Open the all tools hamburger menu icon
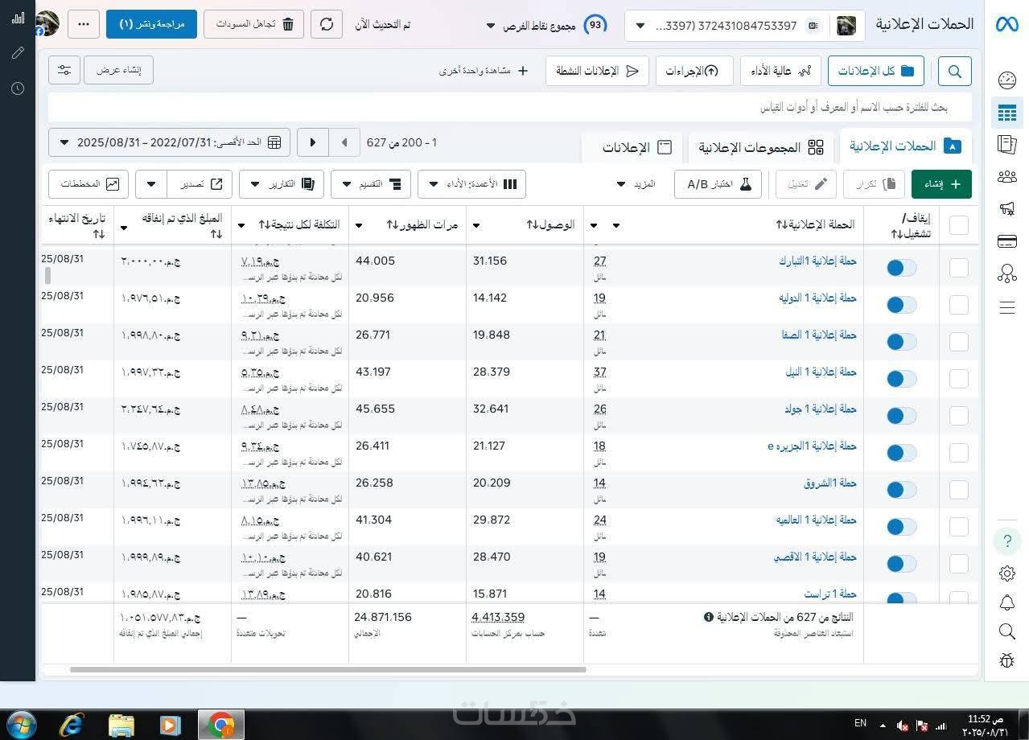This screenshot has height=740, width=1029. (1006, 307)
